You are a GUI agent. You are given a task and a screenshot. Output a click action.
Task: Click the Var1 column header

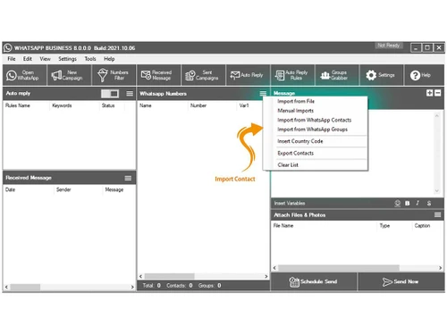click(x=244, y=105)
